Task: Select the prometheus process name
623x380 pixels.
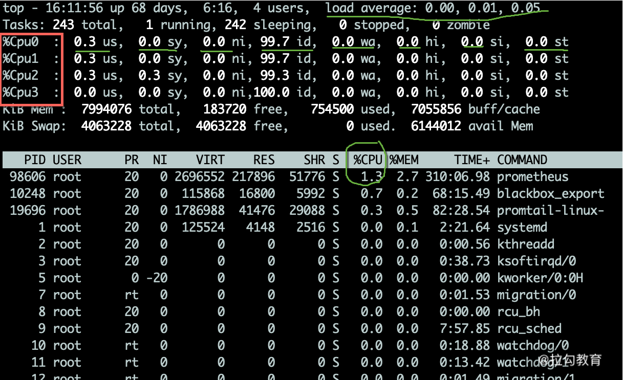Action: pos(532,177)
